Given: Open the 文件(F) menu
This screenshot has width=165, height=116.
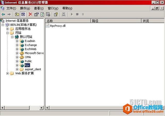Looking at the screenshot, I should tap(11, 8).
